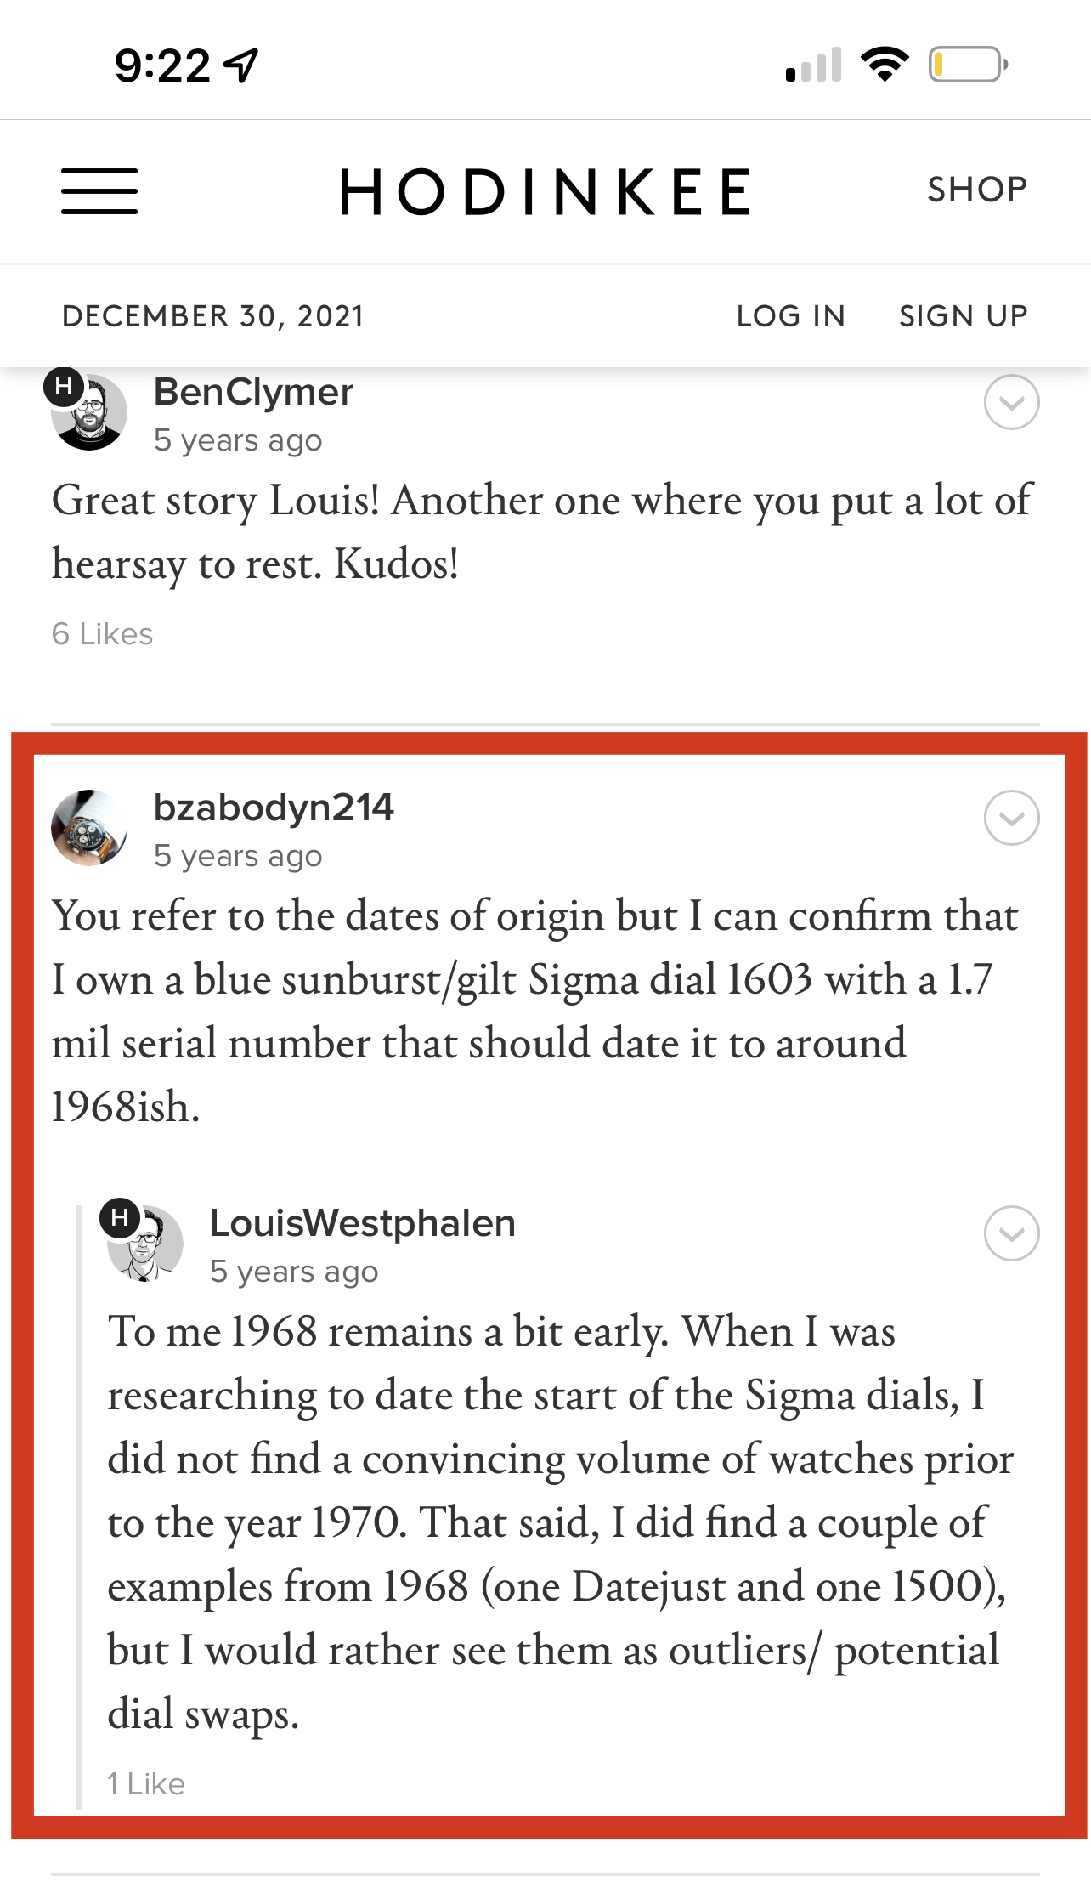Expand options chevron on bzabodyn214's comment
This screenshot has height=1893, width=1091.
(1011, 818)
